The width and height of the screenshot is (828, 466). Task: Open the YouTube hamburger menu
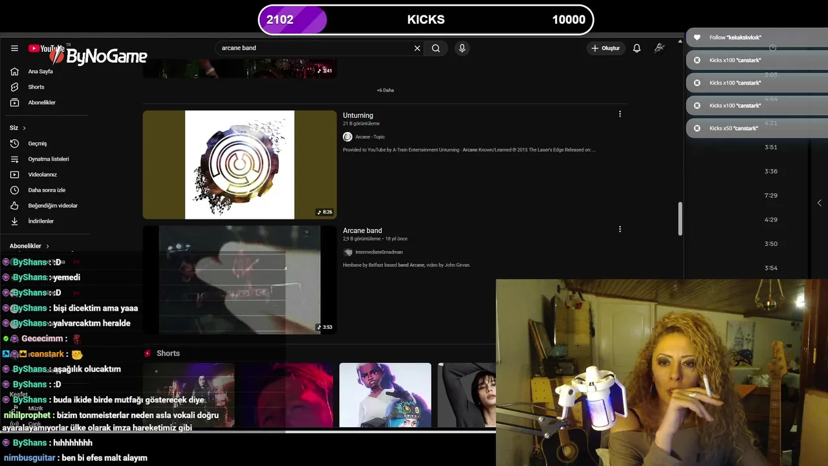14,49
